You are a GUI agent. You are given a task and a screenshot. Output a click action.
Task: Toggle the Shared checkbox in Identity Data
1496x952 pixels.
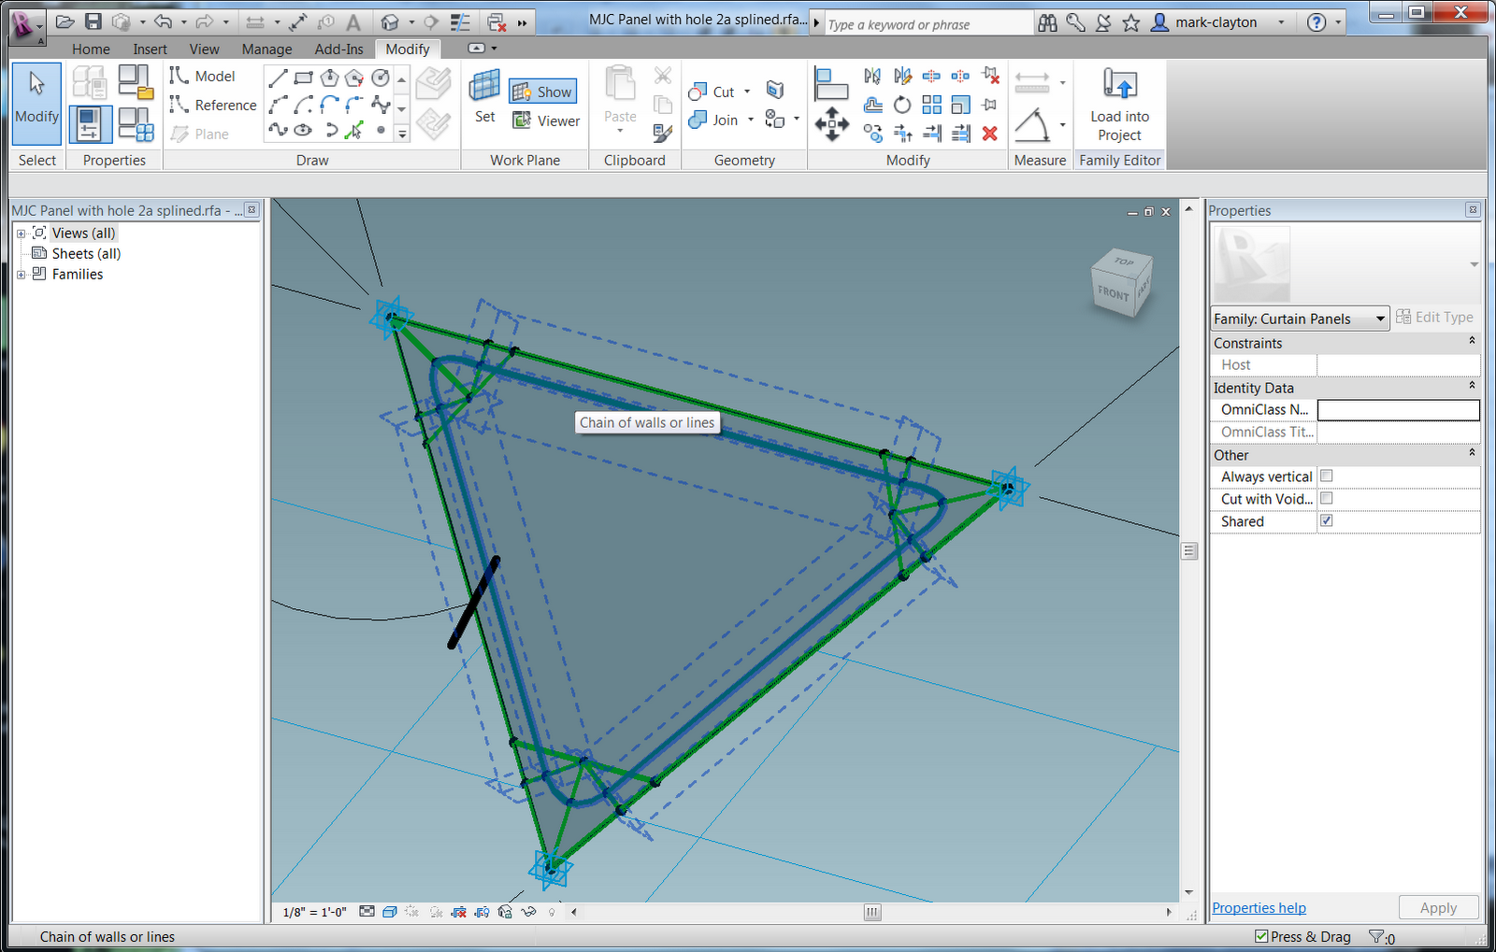click(x=1326, y=521)
